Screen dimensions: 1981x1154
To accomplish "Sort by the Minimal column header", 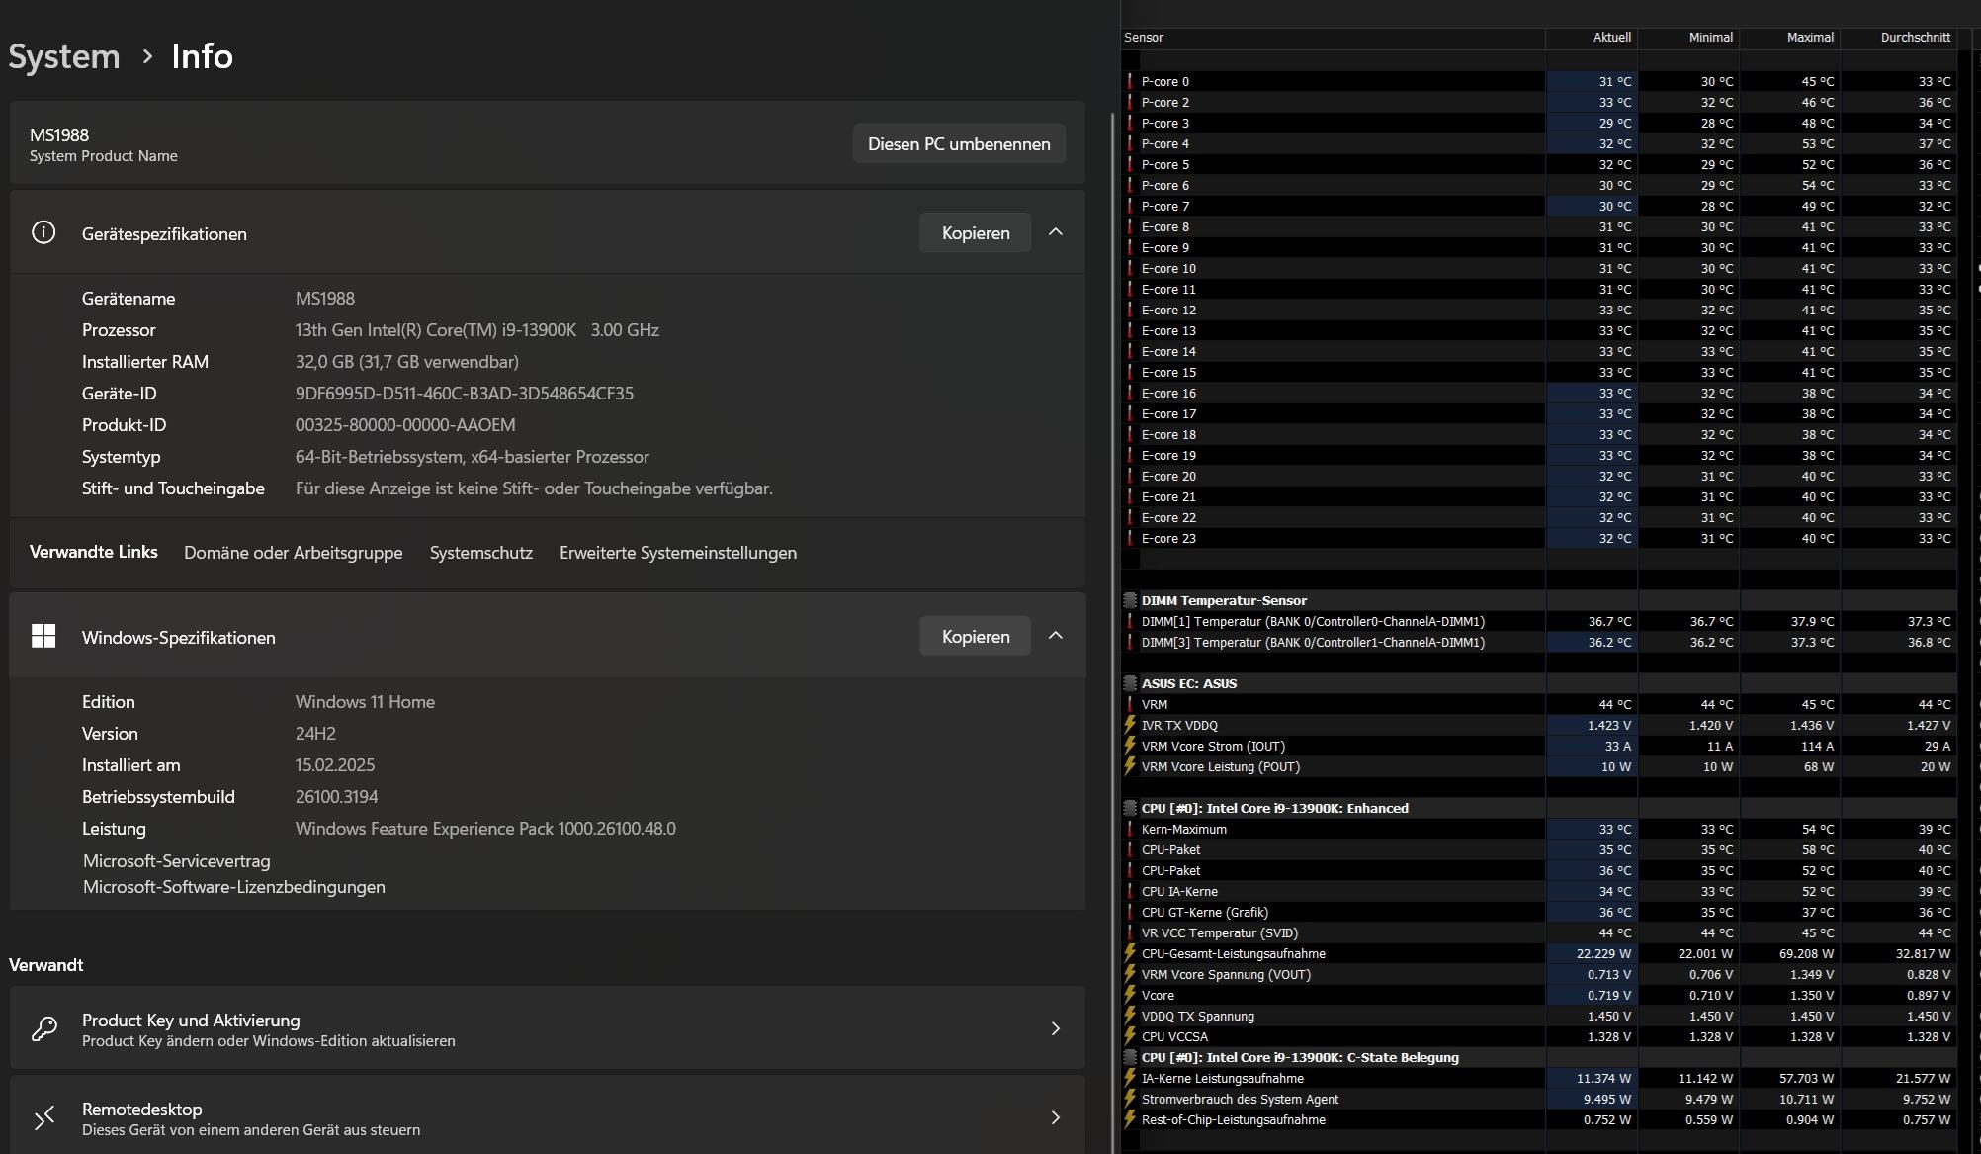I will [1688, 38].
